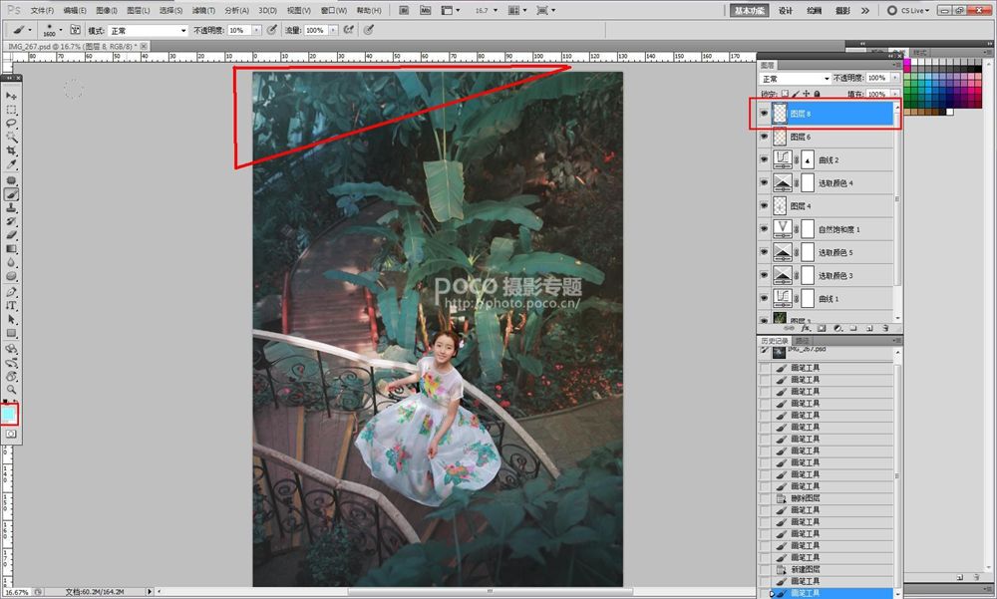Select the Clone Stamp tool
Screen dimensions: 997x599
(11, 208)
